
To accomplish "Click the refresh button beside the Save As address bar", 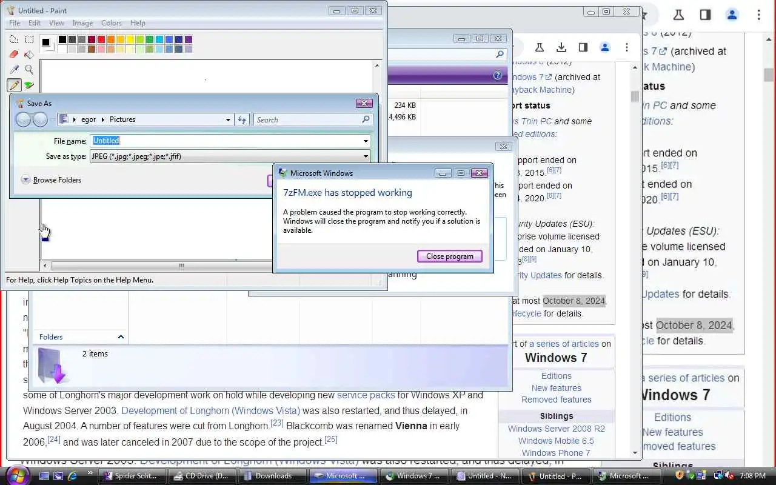I will click(x=242, y=119).
